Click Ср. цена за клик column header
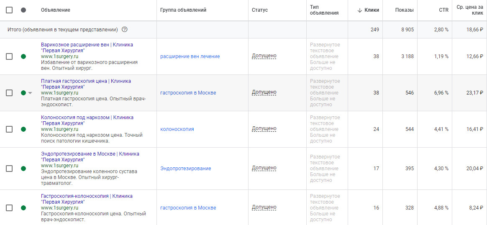This screenshot has width=487, height=225. (x=470, y=10)
